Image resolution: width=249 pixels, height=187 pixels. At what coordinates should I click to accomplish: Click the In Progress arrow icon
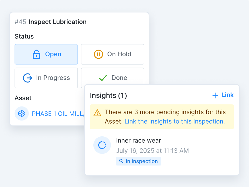tap(27, 78)
